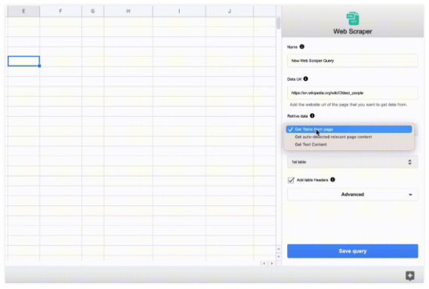Click the sheet scroll-left arrow icon
The width and height of the screenshot is (429, 289).
264,263
